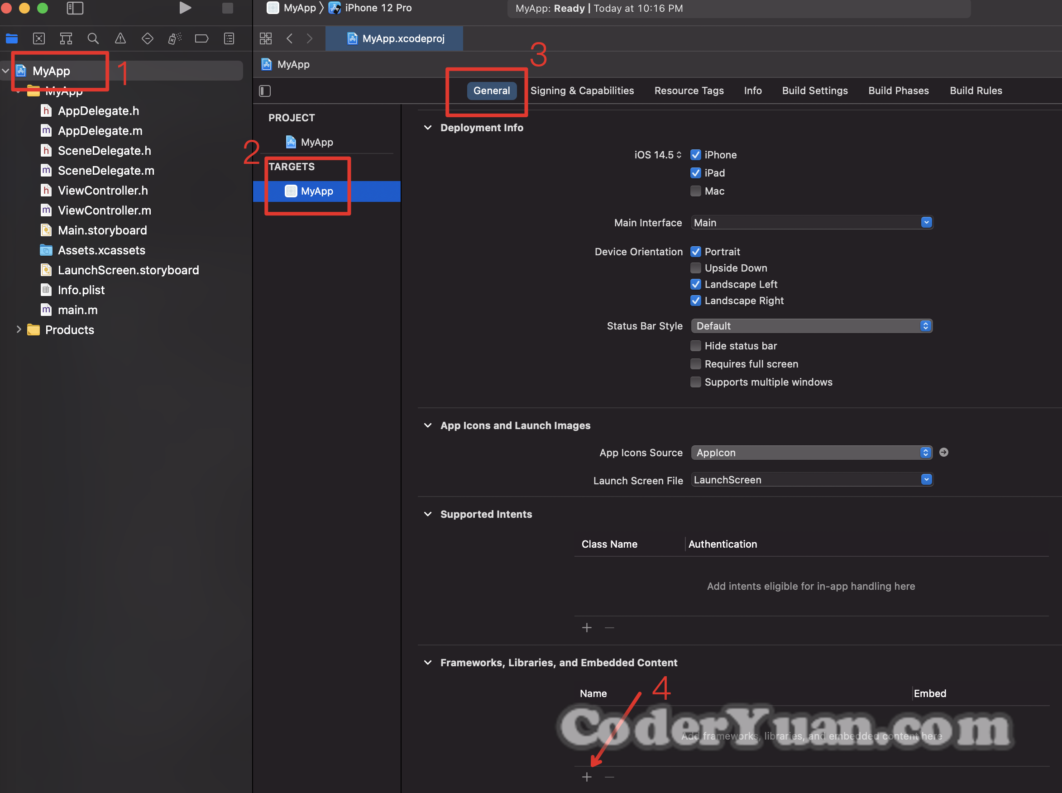Toggle Landscape Right checkbox
1062x793 pixels.
pyautogui.click(x=695, y=301)
